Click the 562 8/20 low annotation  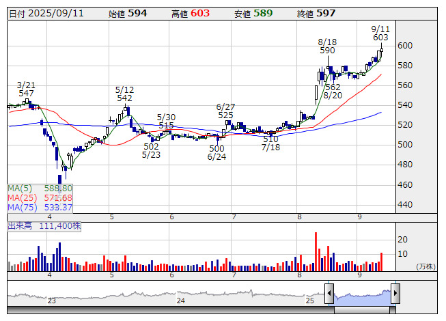pos(333,92)
